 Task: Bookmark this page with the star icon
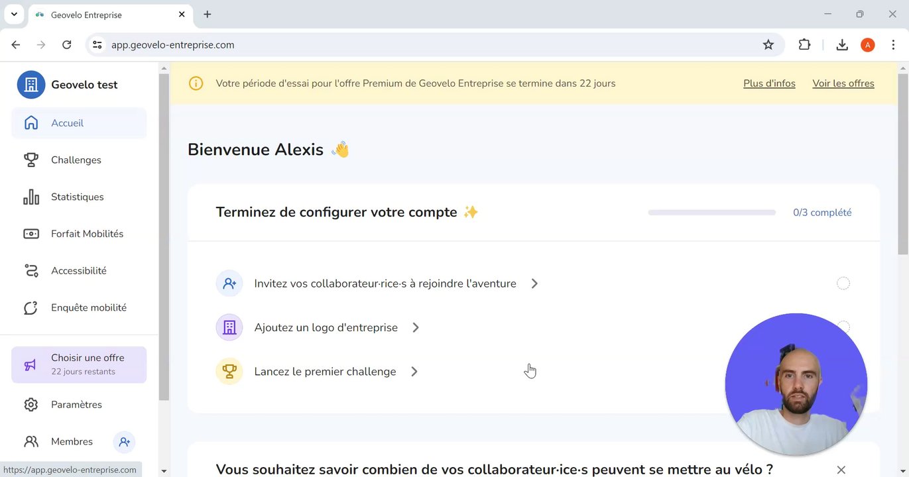[x=768, y=45]
